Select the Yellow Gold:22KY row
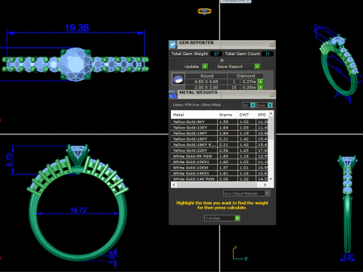This screenshot has width=363, height=272. point(219,150)
